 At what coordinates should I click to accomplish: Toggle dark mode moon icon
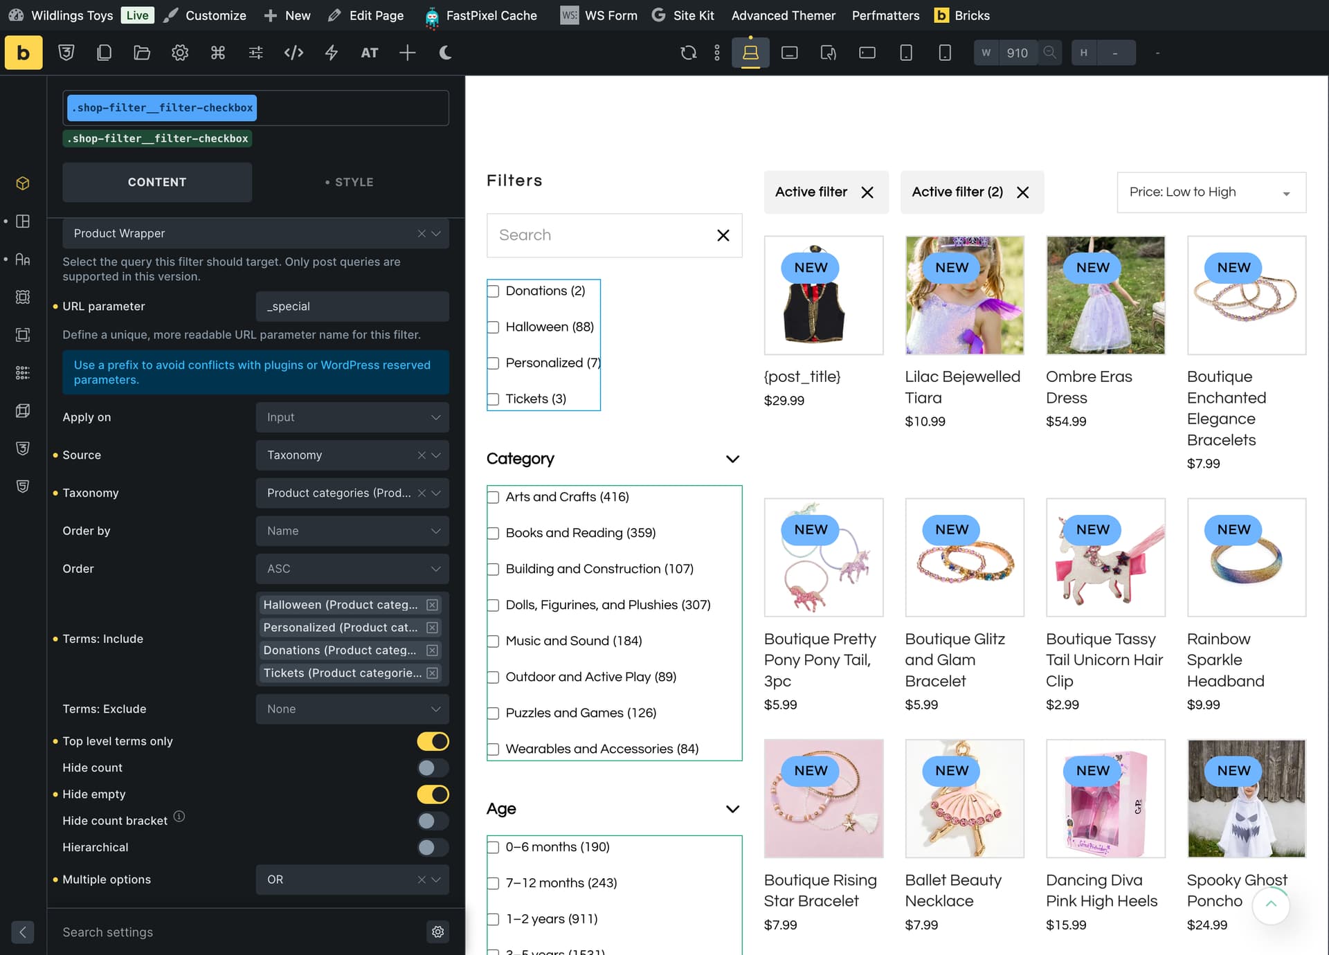[445, 53]
